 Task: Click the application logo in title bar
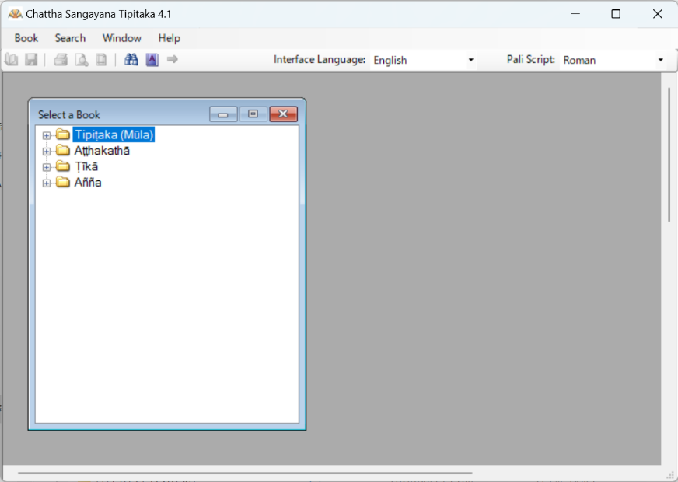tap(15, 14)
